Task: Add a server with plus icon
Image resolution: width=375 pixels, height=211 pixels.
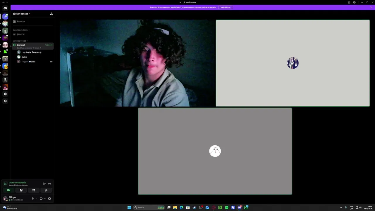Action: pos(5,94)
